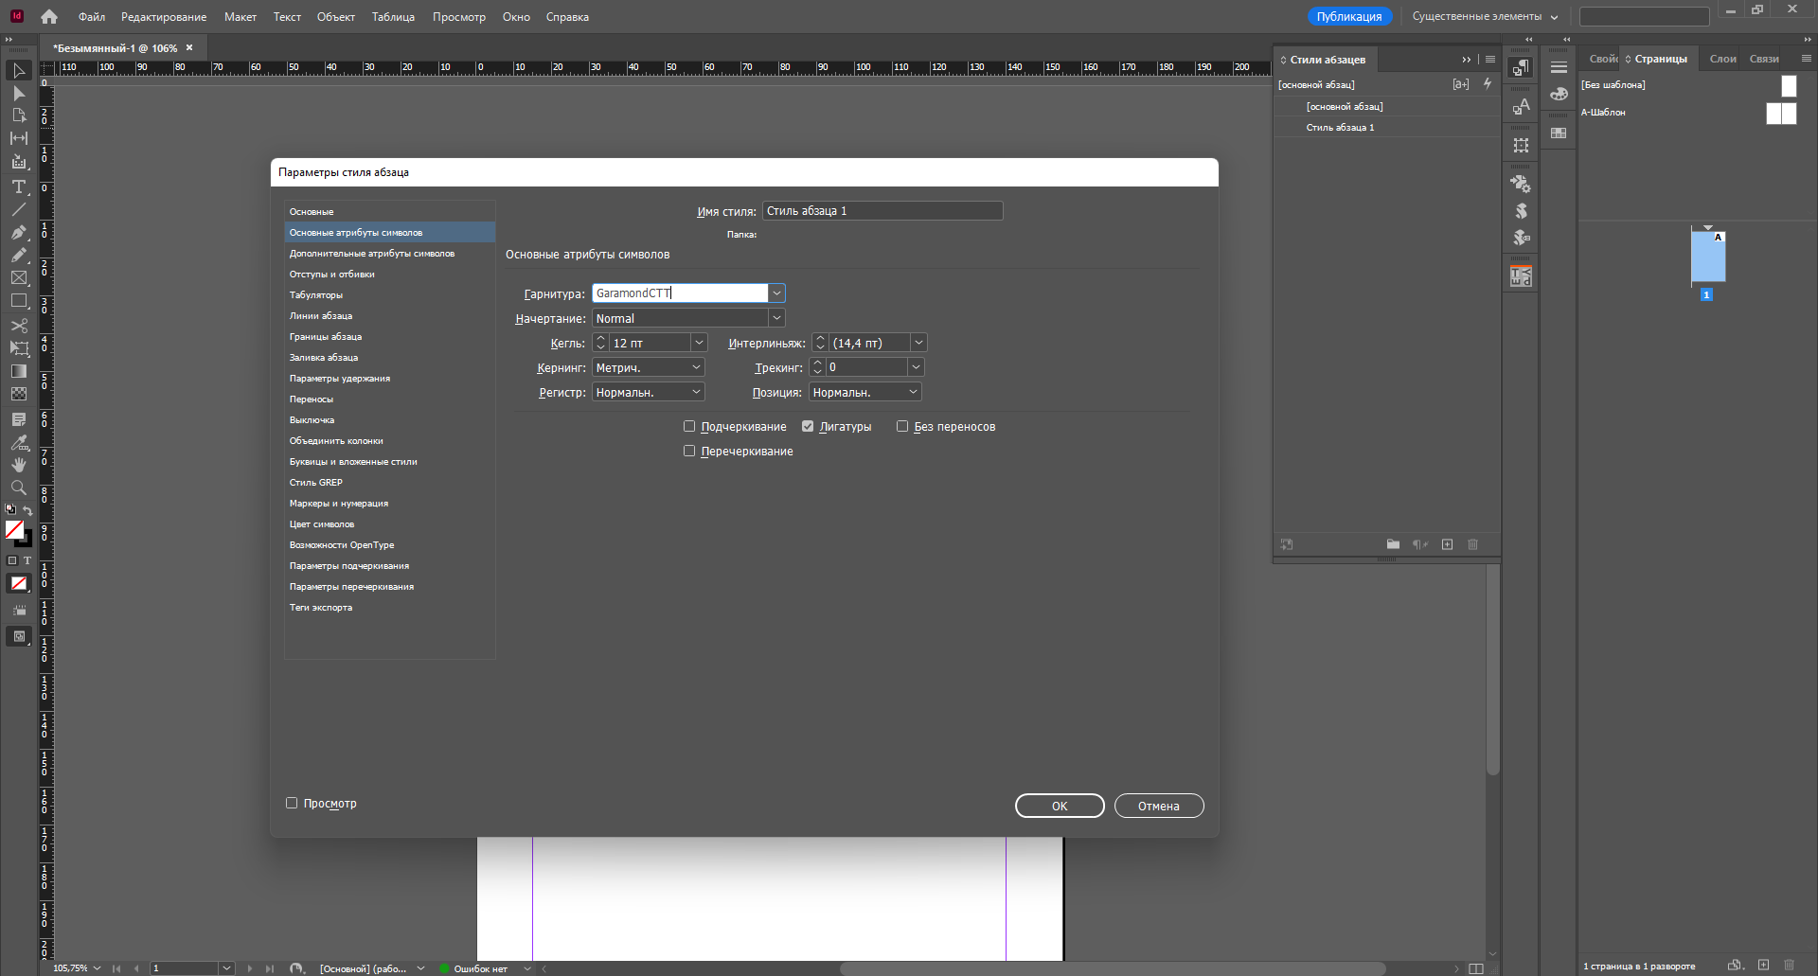
Task: Expand the Начертание style dropdown
Action: coord(776,319)
